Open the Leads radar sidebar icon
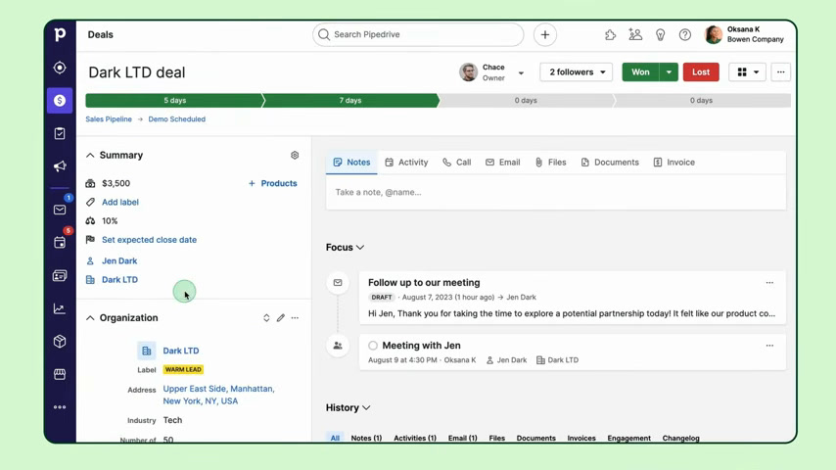This screenshot has width=836, height=470. 60,68
